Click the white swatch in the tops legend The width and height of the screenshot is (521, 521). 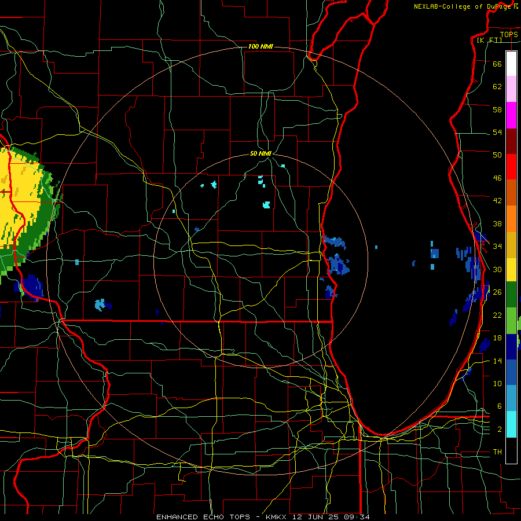pyautogui.click(x=511, y=64)
